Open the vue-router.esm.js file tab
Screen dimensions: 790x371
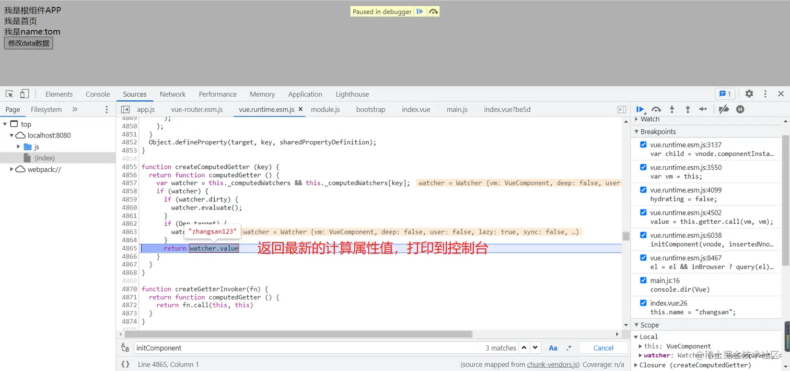pos(197,109)
